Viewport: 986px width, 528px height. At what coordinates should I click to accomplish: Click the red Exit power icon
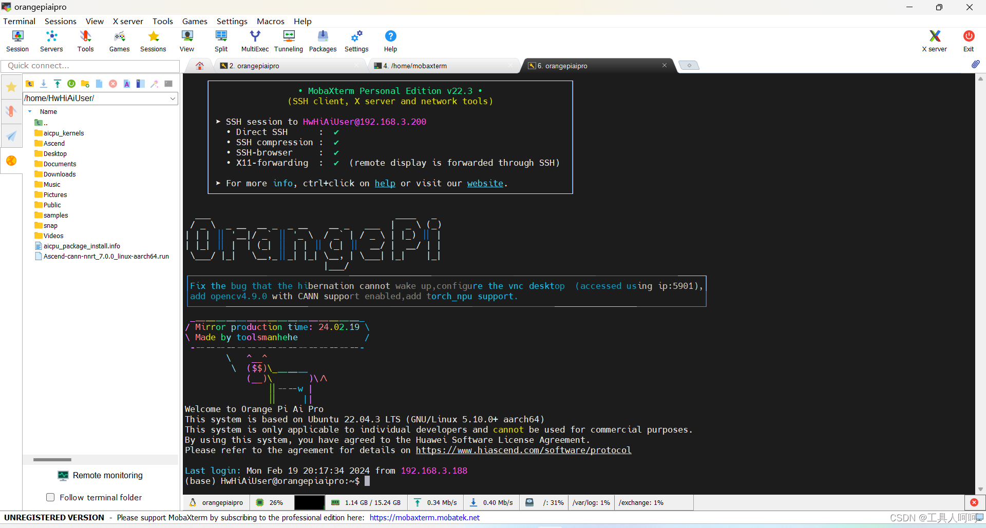click(x=969, y=41)
